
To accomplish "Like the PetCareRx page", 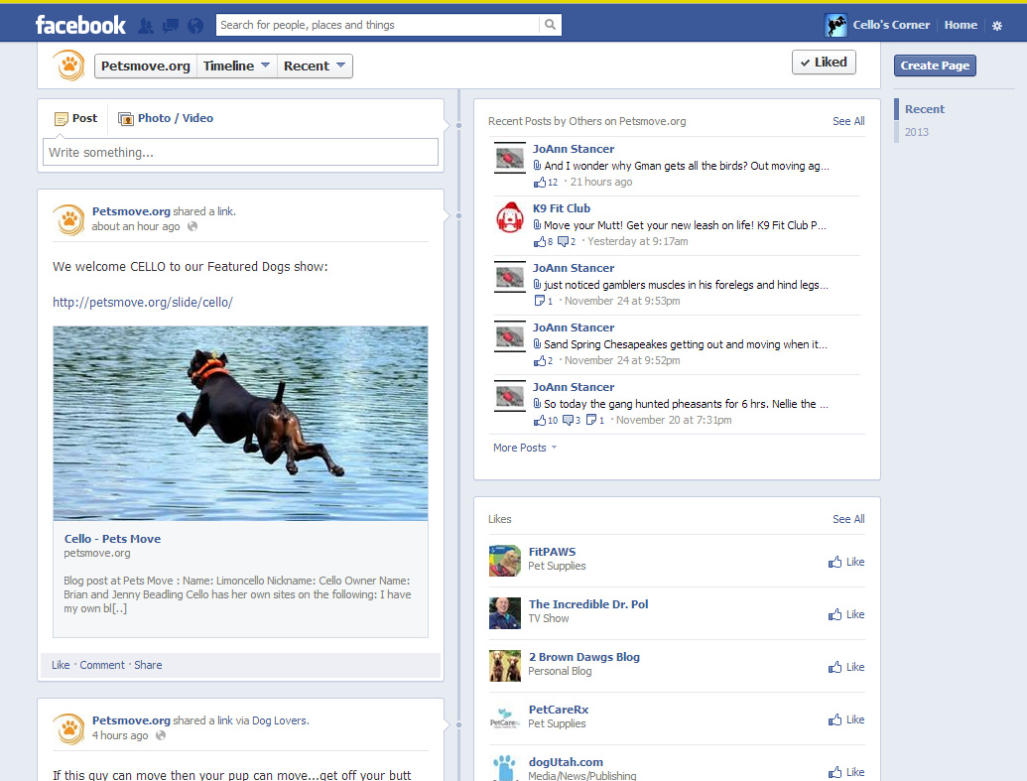I will click(x=846, y=719).
